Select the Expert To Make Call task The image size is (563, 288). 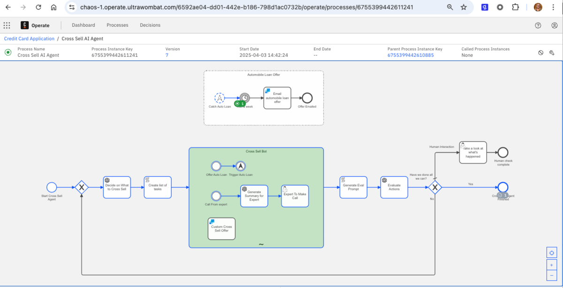pyautogui.click(x=295, y=196)
